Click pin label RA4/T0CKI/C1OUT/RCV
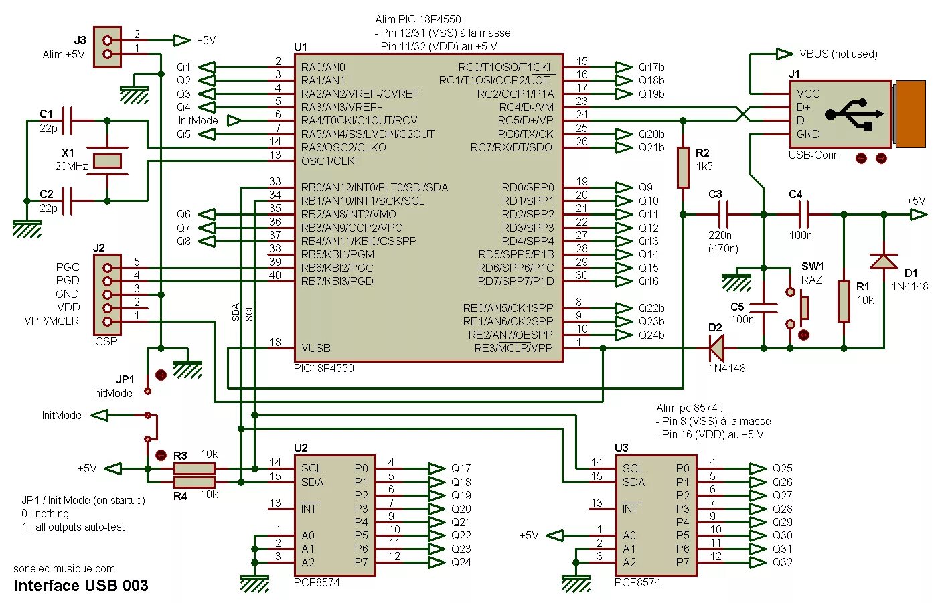 [359, 120]
